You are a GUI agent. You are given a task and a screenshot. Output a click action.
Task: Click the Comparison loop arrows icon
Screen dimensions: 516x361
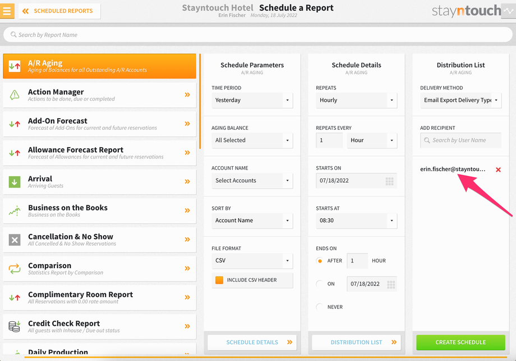15,269
